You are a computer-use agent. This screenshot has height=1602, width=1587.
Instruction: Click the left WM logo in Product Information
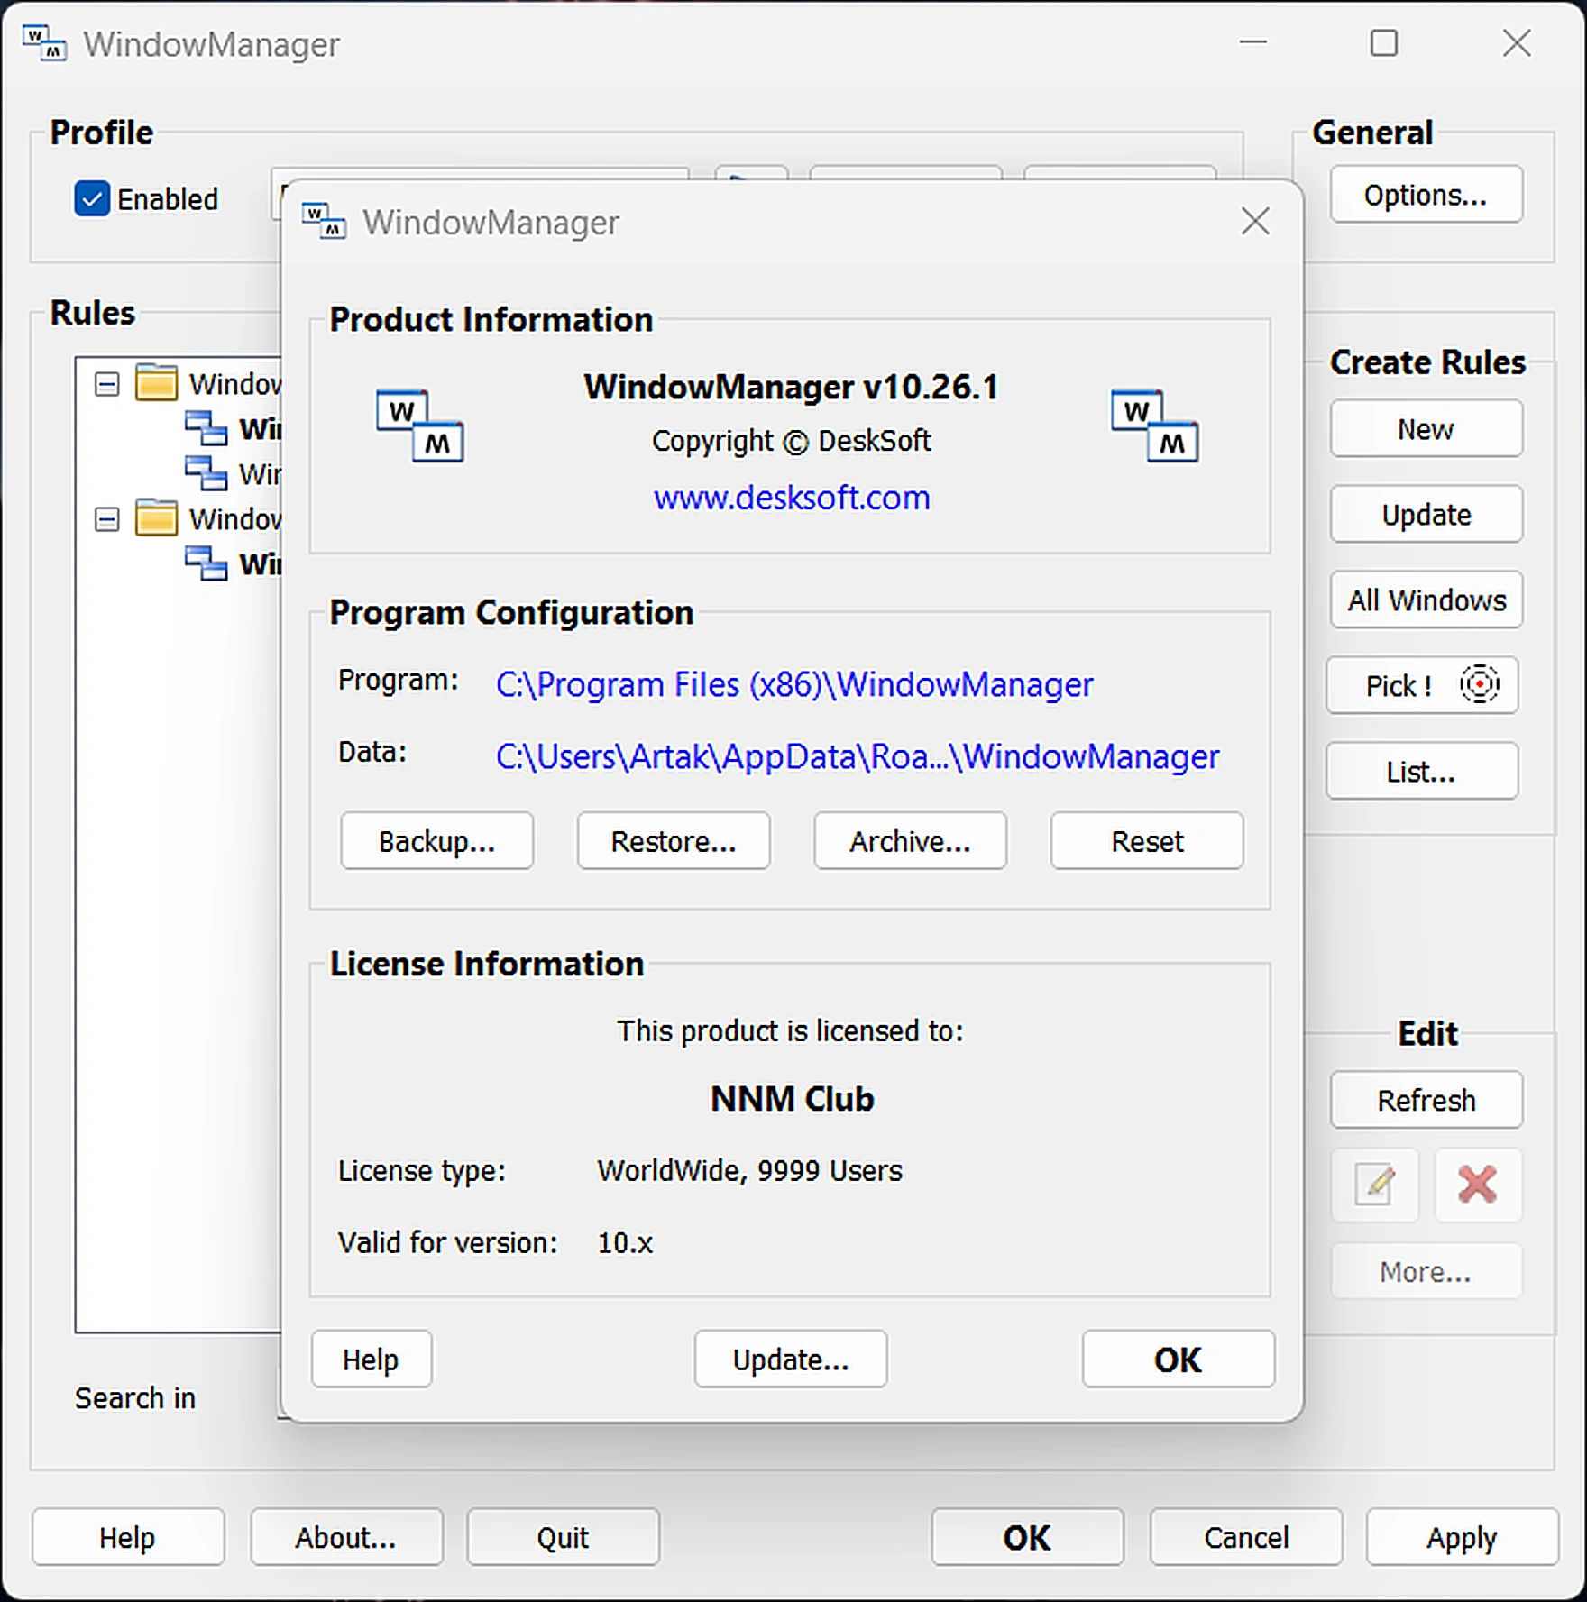click(420, 426)
